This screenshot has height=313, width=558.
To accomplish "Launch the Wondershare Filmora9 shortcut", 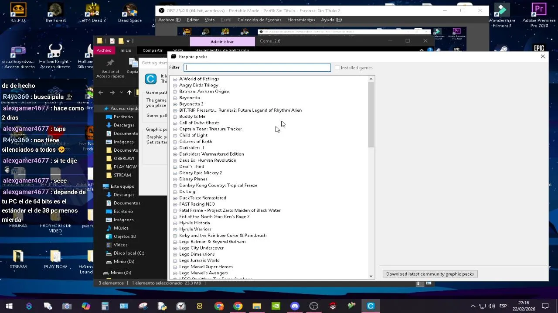I will 502,15.
